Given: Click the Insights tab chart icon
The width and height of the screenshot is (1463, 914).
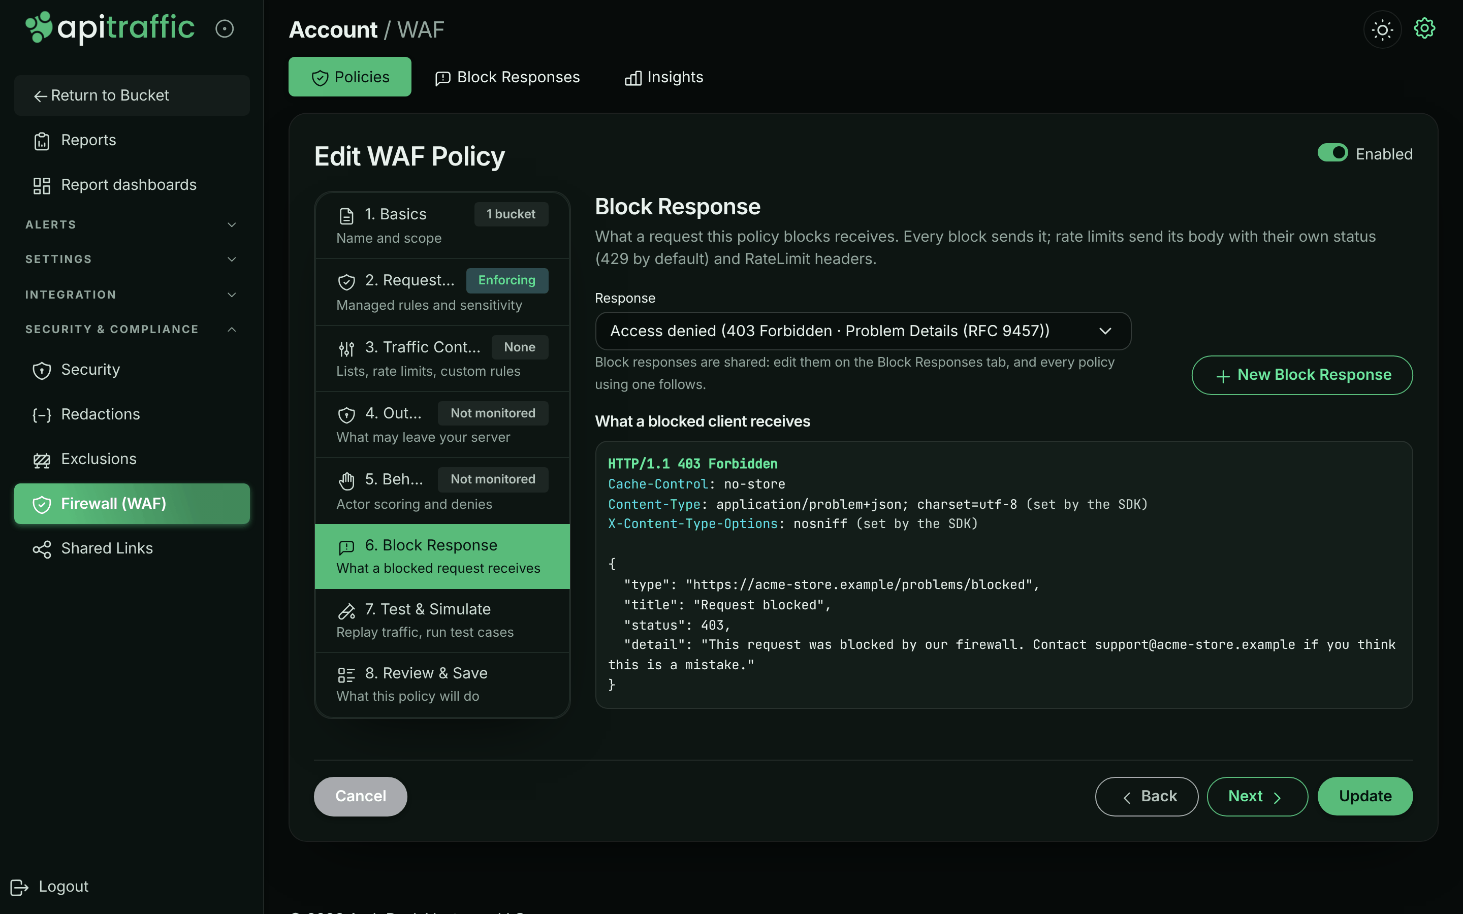Looking at the screenshot, I should point(633,78).
